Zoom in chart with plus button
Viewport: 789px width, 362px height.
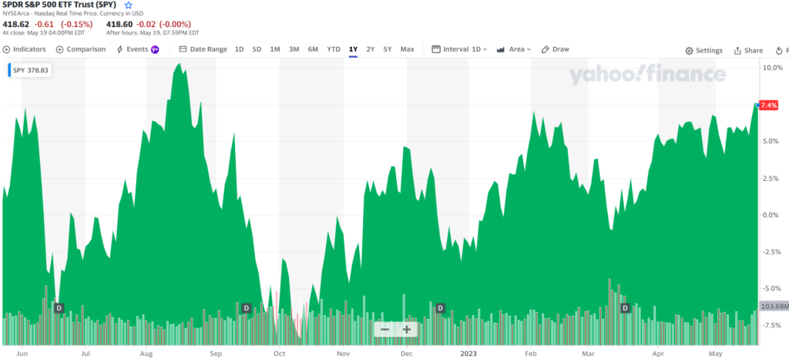click(407, 330)
